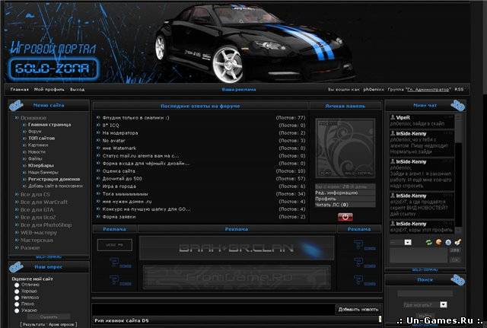
Task: Select the 'Ужасно' poll radio option
Action: [18, 310]
